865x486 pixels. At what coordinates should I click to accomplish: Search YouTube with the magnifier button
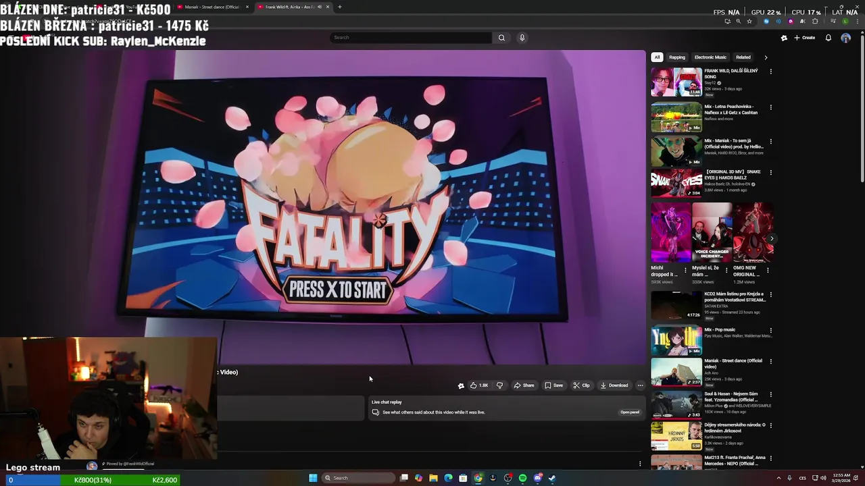pyautogui.click(x=501, y=38)
